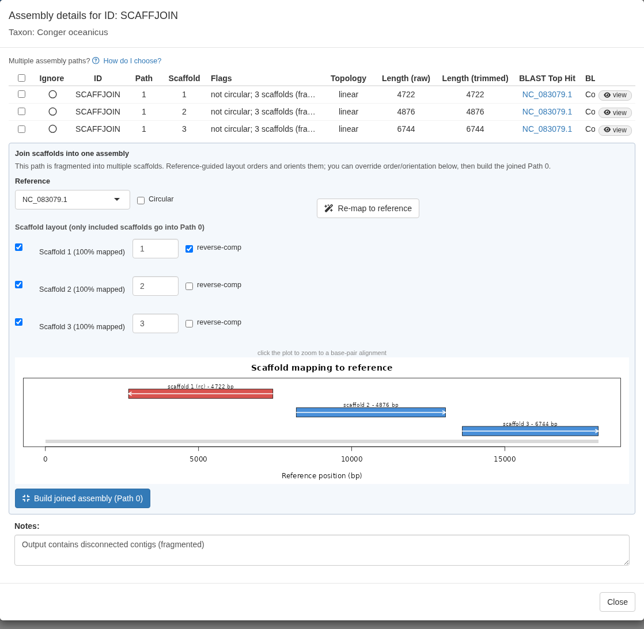Viewport: 644px width, 629px height.
Task: Open the NC_083079.1 BLAST hit for the 6744-length row
Action: pyautogui.click(x=547, y=129)
